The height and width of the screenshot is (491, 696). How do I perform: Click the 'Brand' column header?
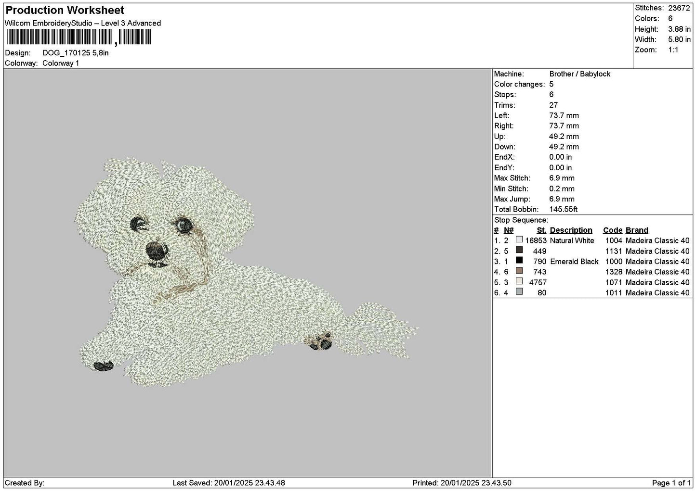tap(637, 230)
